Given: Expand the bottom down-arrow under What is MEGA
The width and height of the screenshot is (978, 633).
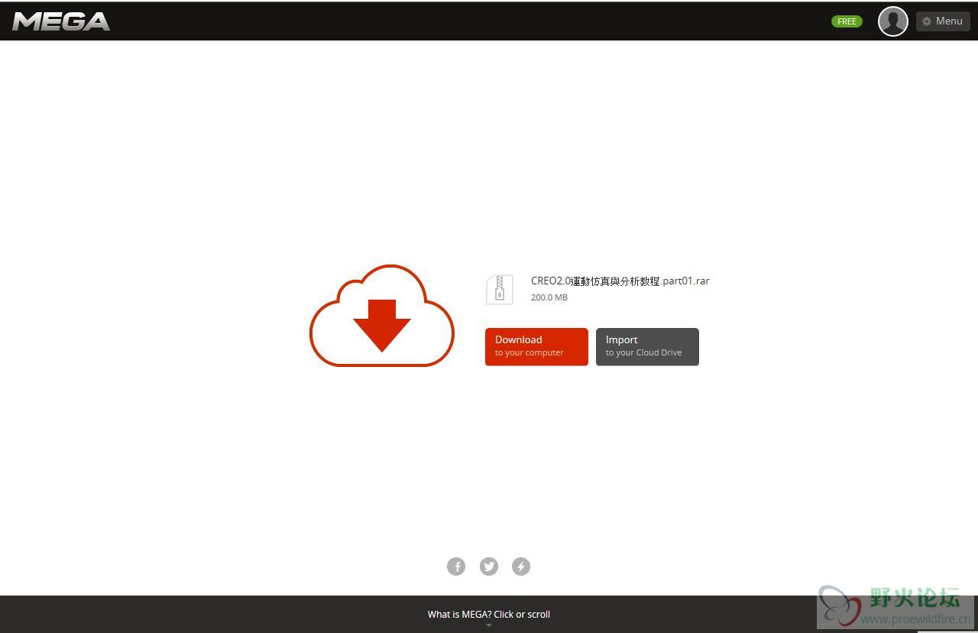Looking at the screenshot, I should 489,625.
